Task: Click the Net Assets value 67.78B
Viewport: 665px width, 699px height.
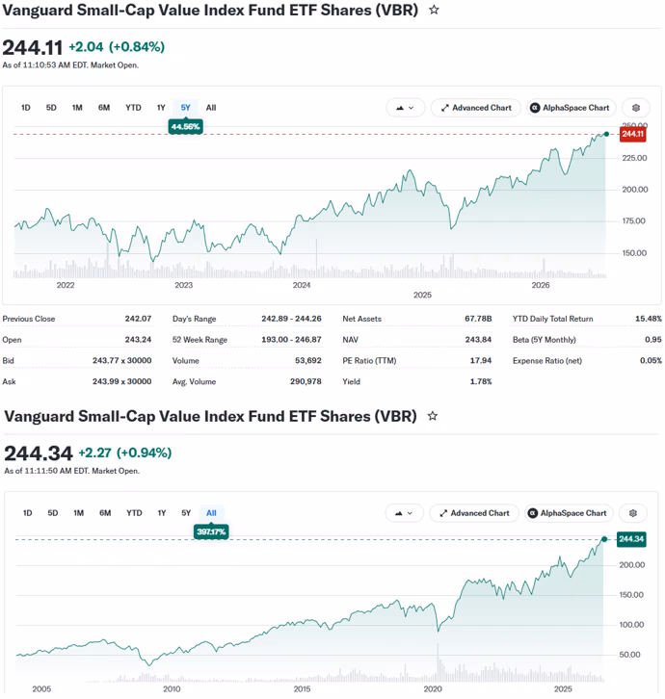Action: (478, 319)
